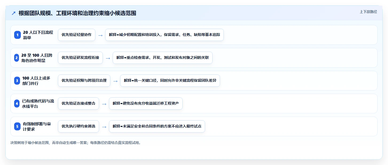The width and height of the screenshot is (388, 165).
Task: Click the 优先验证连接或整合 box
Action: click(x=79, y=104)
